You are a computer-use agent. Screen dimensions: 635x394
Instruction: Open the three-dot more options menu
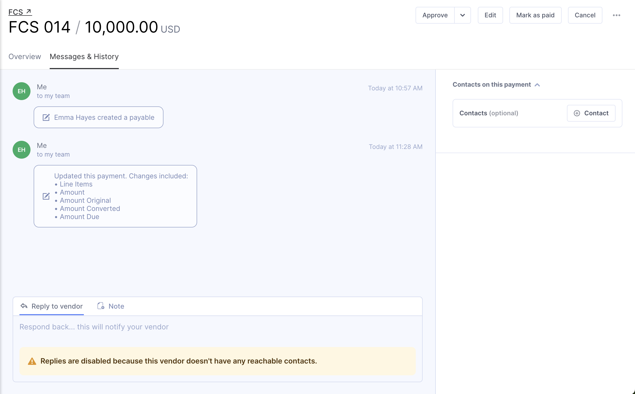click(616, 15)
